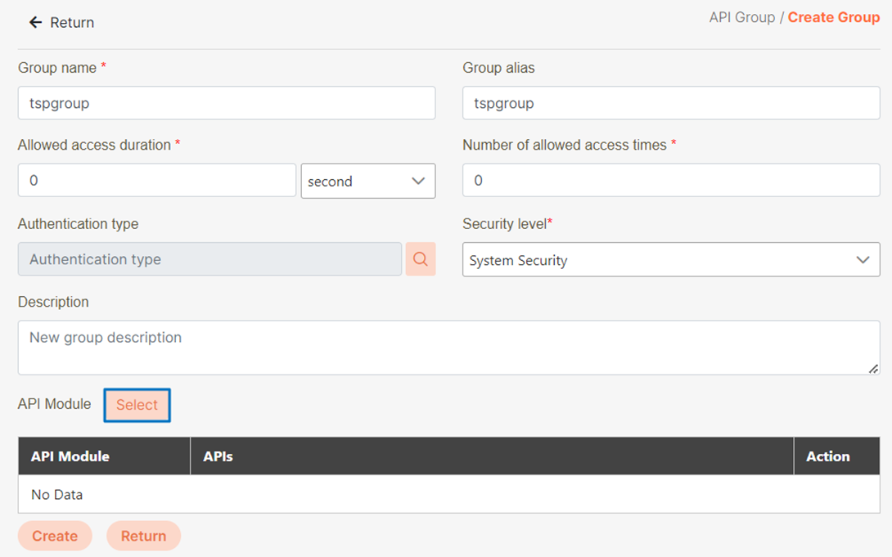Grab the description resize handle
The height and width of the screenshot is (557, 892).
click(874, 369)
